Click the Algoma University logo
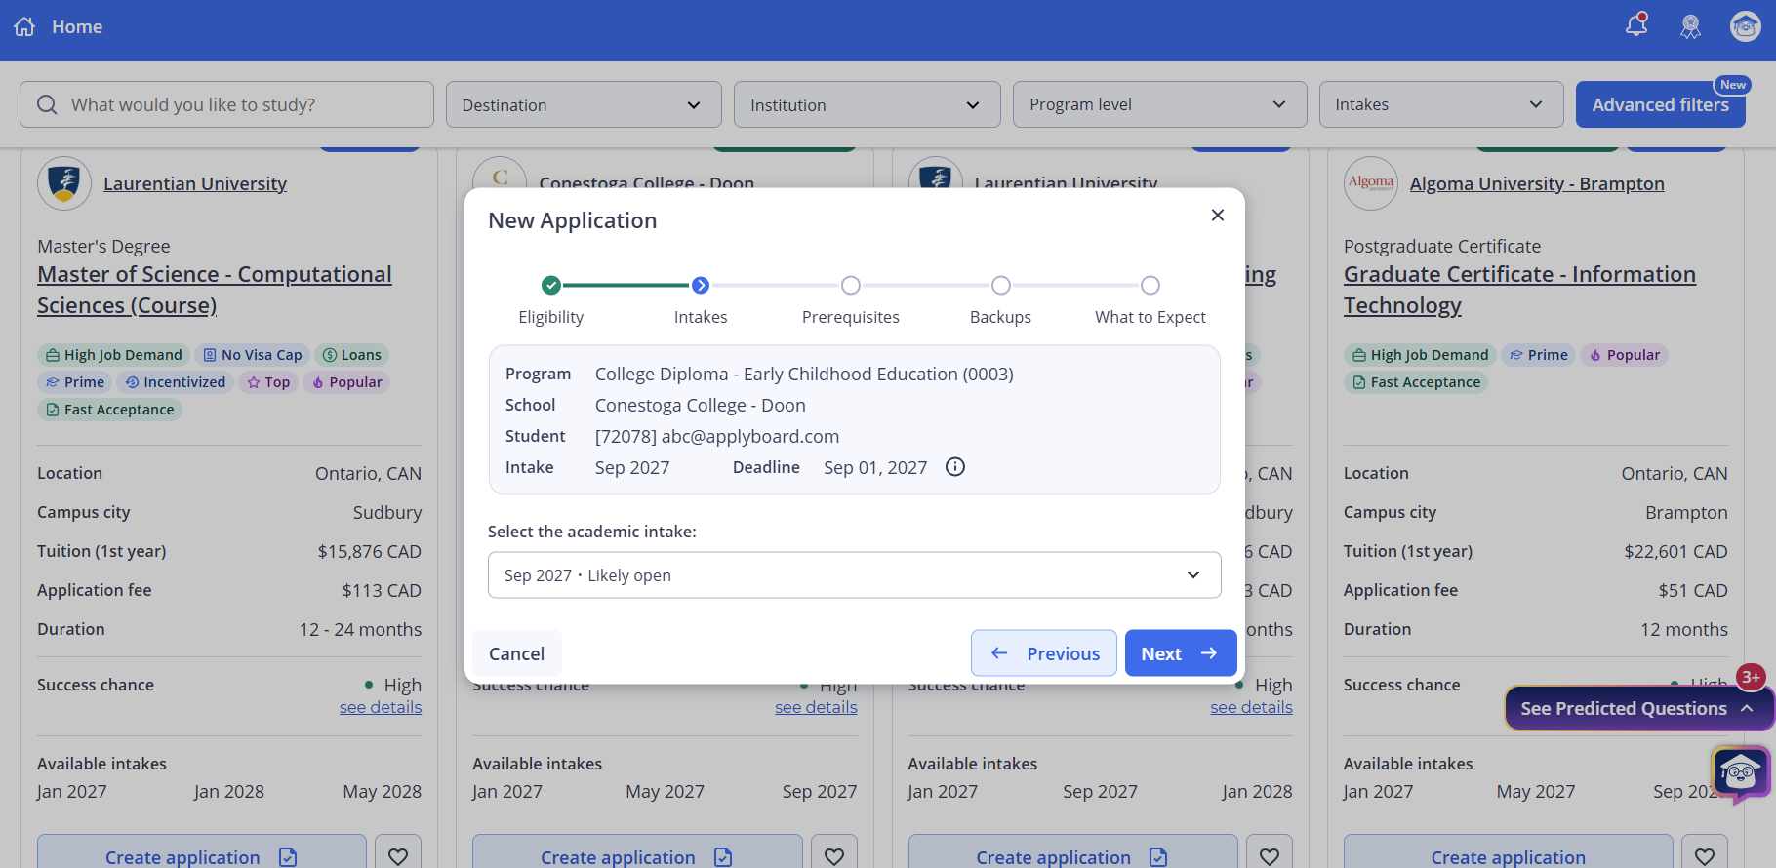1776x868 pixels. 1371,183
